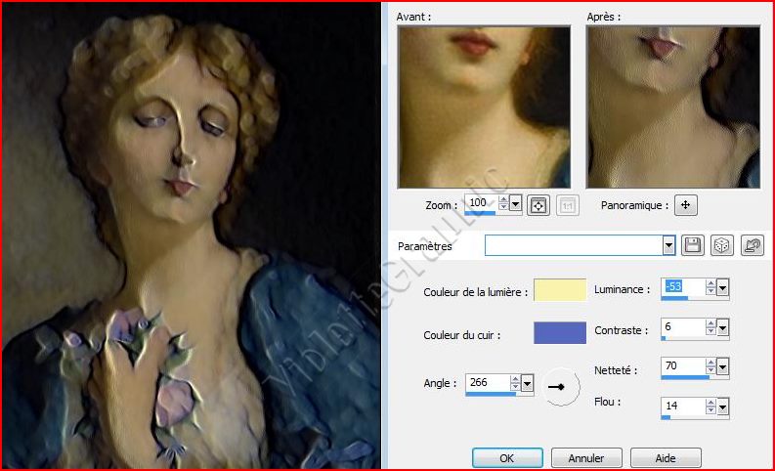Click the Avant preview thumbnail

click(484, 107)
